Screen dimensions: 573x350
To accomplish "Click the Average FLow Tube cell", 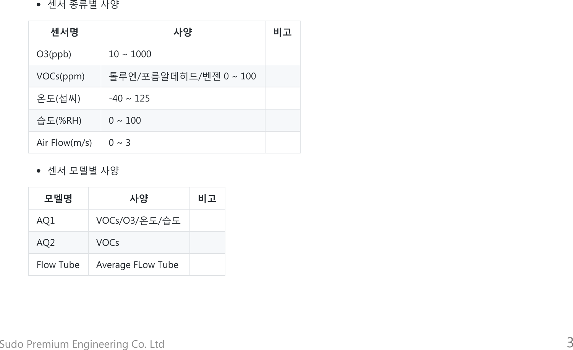I will point(137,265).
